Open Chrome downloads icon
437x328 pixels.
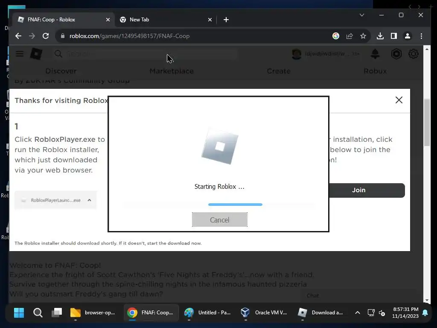380,36
